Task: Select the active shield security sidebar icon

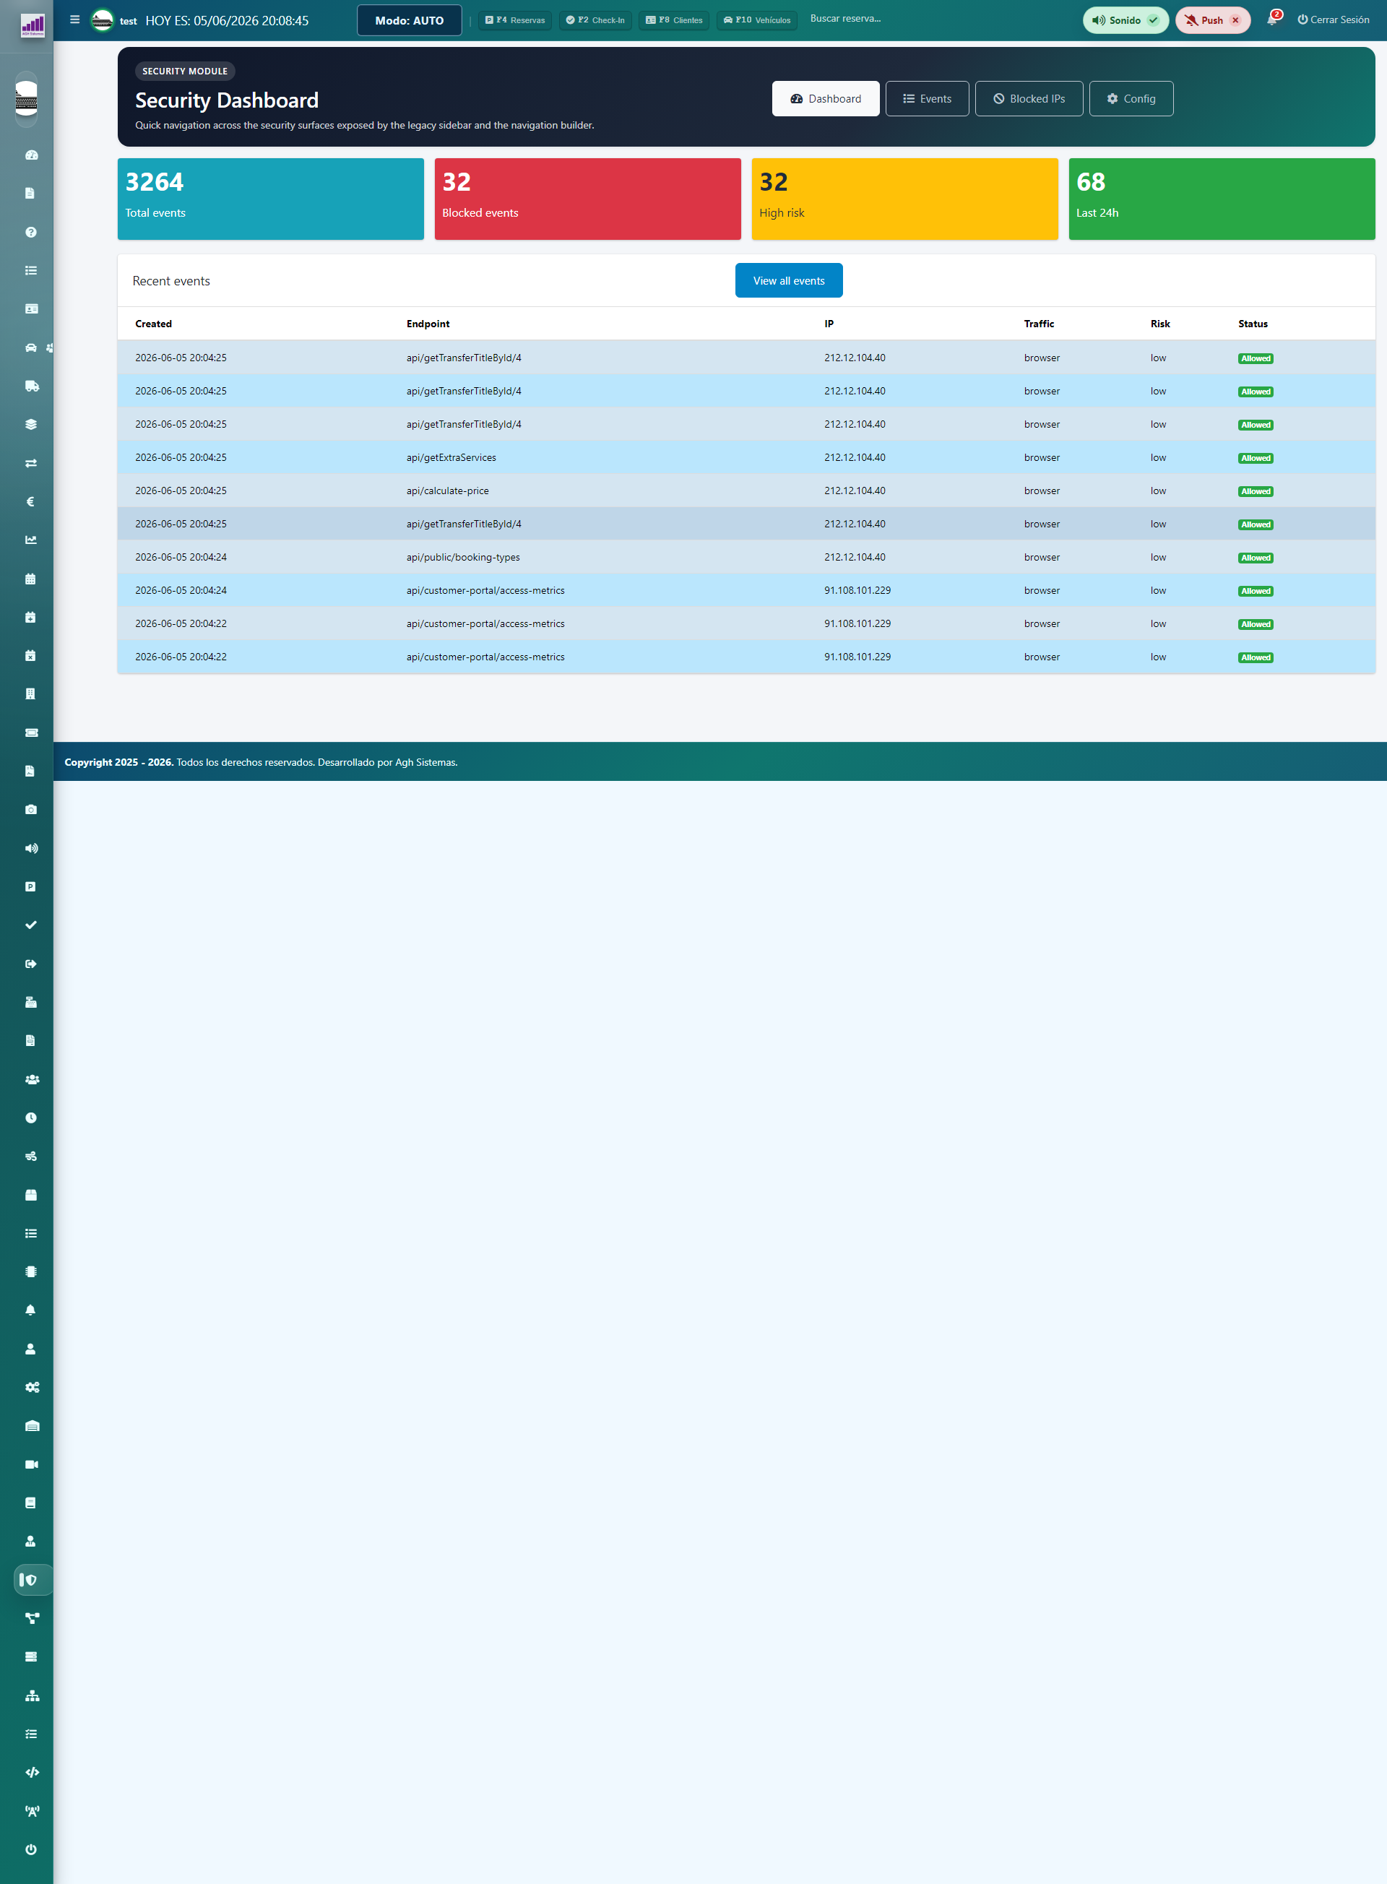Action: pos(32,1579)
